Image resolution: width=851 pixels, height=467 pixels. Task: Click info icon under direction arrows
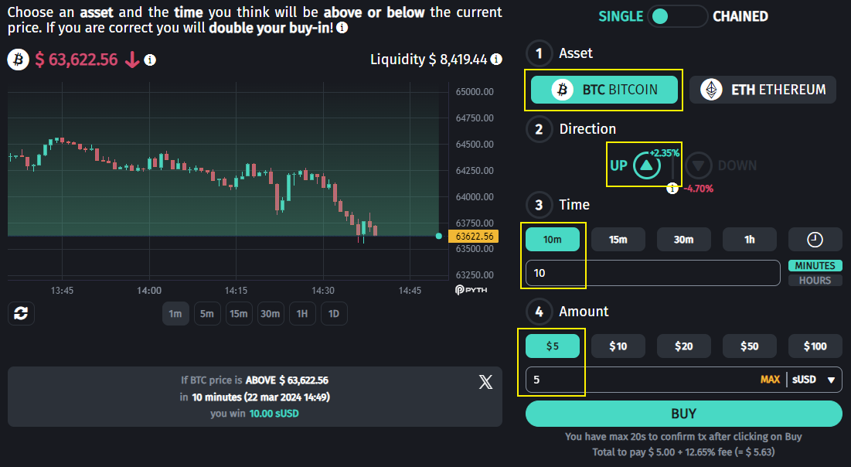[672, 188]
